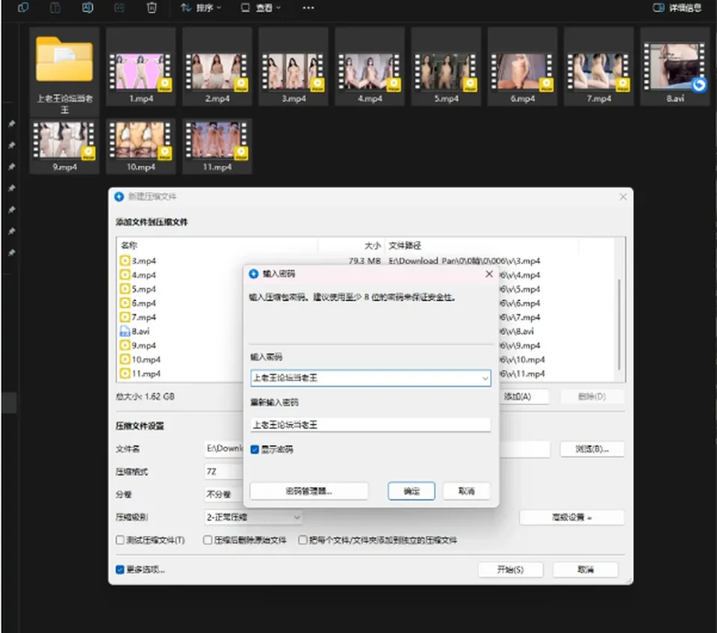The height and width of the screenshot is (633, 717).
Task: Open the password manager button
Action: coord(308,491)
